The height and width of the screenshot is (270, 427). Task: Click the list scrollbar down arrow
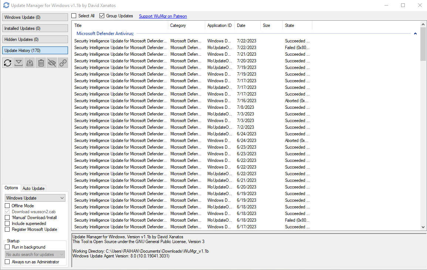point(423,227)
